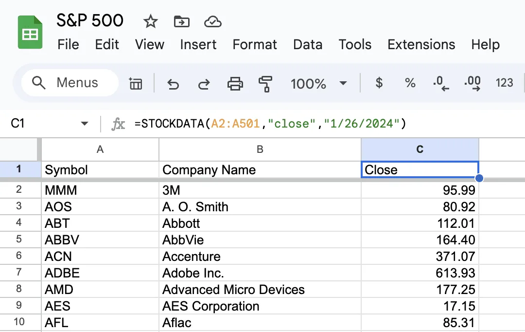Open the File menu

click(69, 44)
